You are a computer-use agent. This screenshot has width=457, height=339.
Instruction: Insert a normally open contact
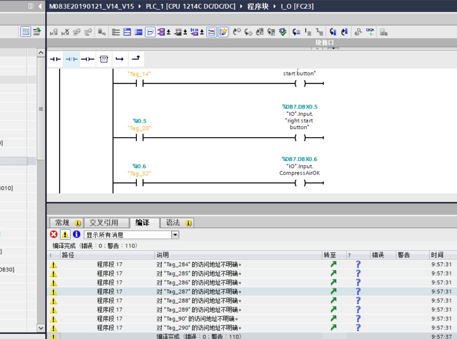(x=56, y=59)
